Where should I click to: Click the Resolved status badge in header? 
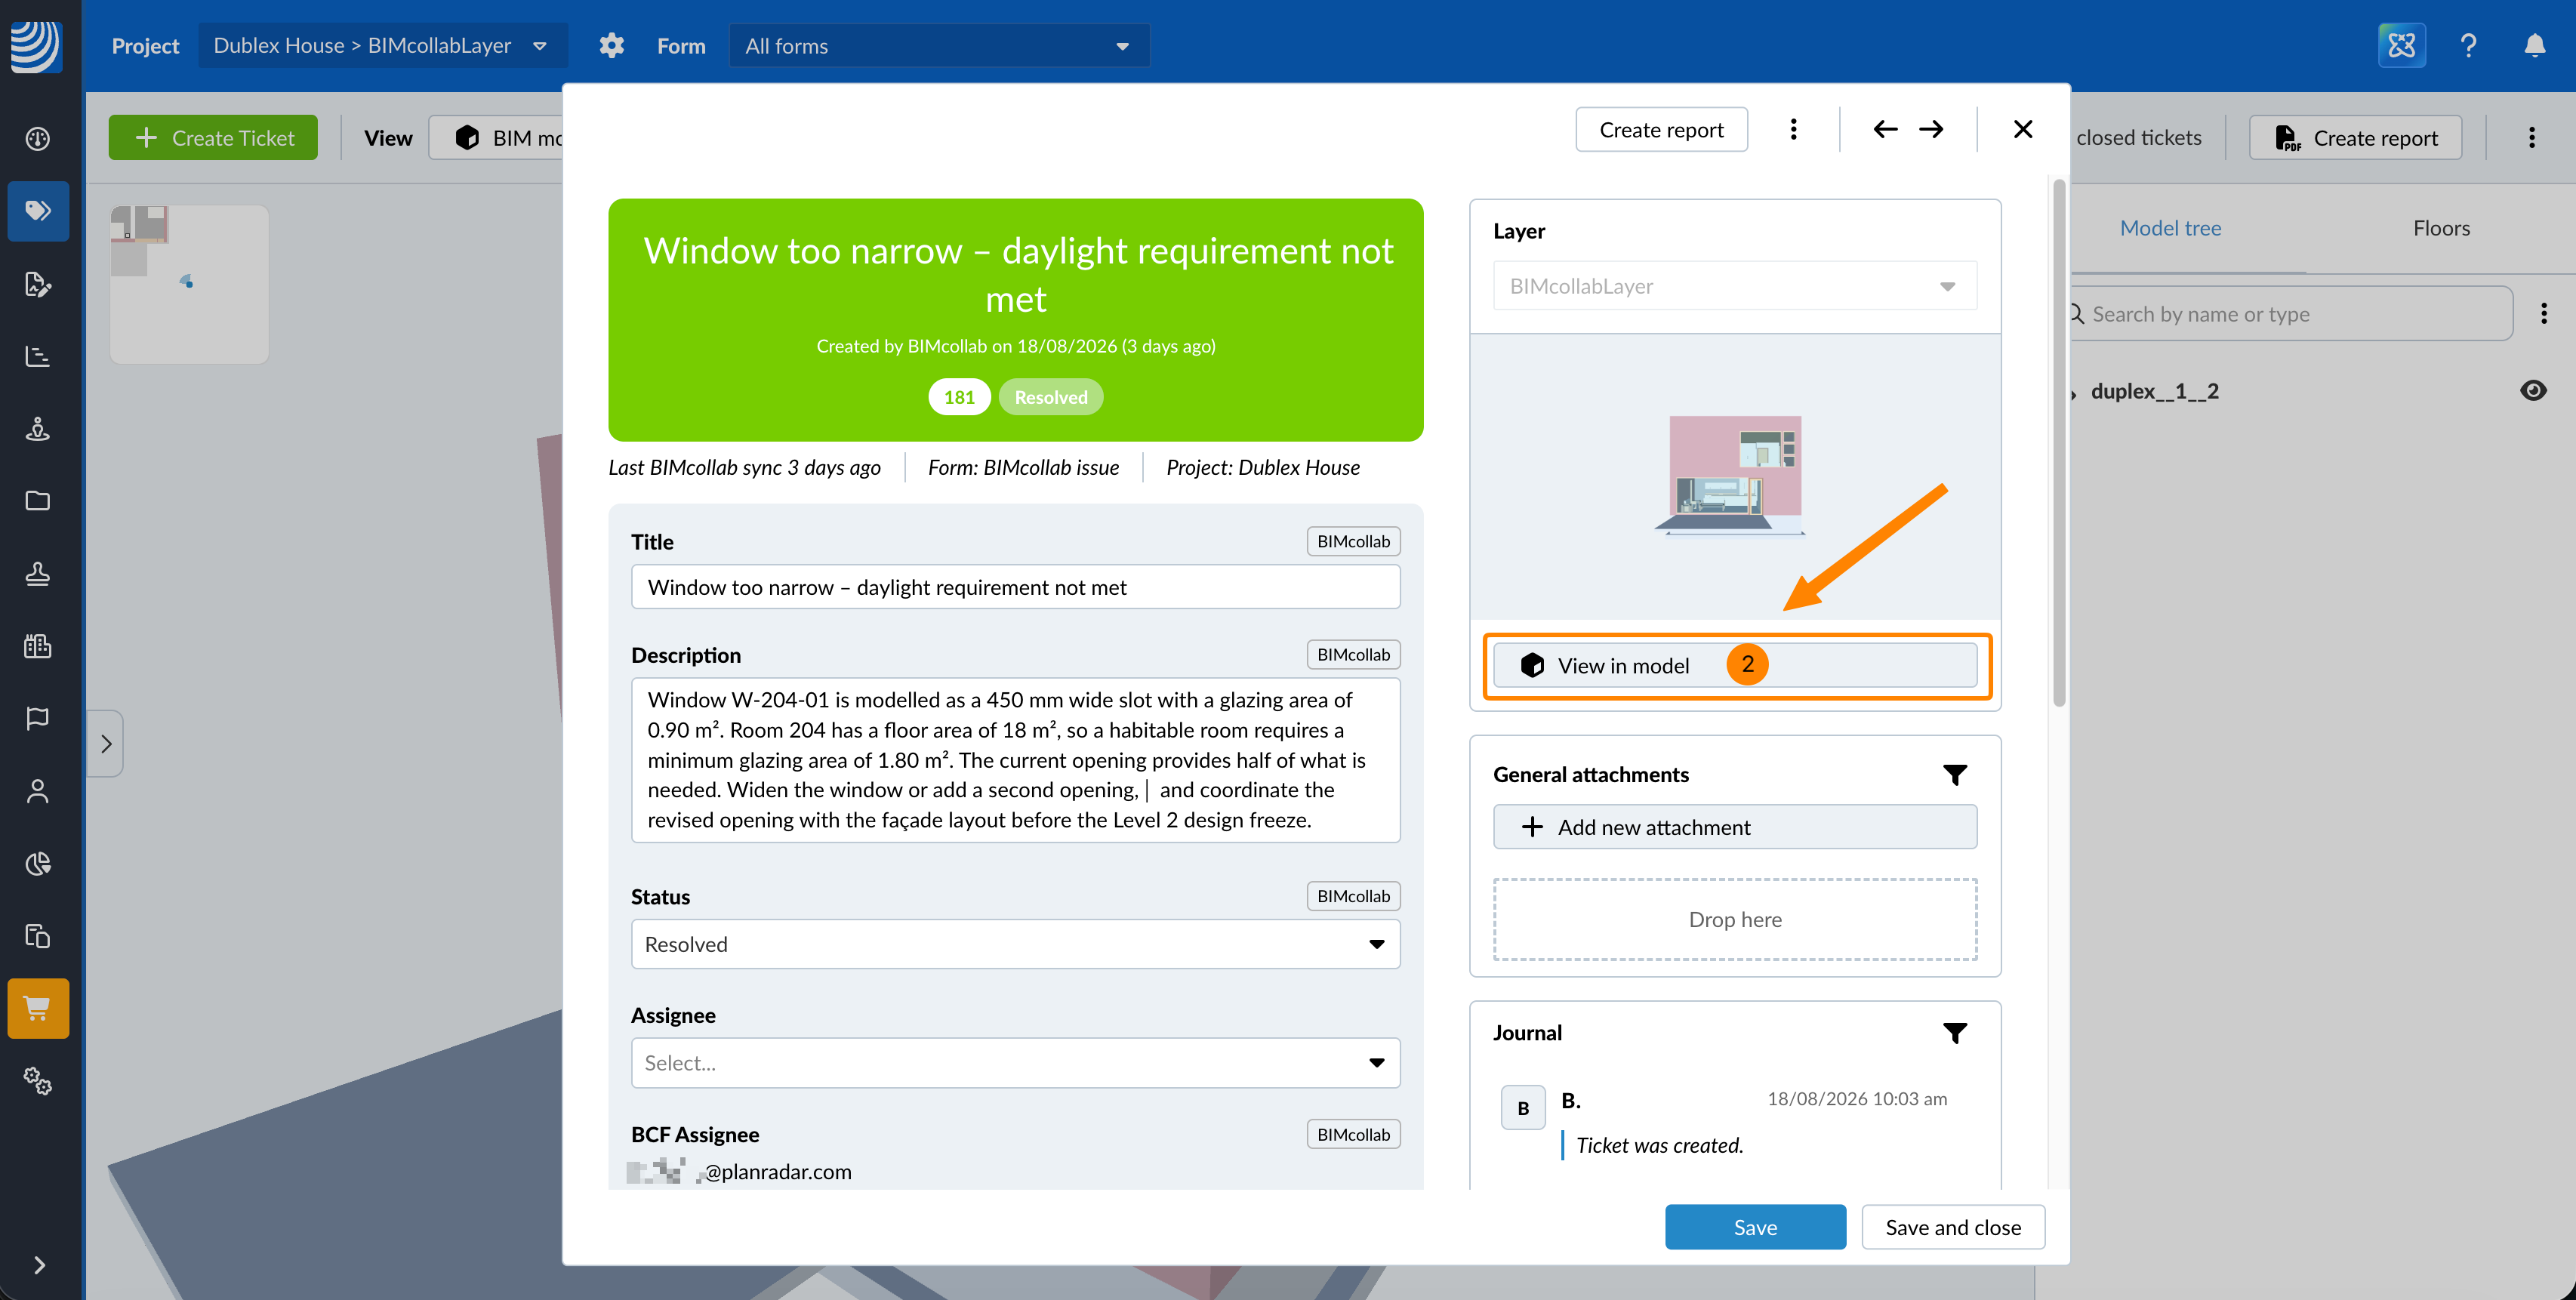point(1051,397)
